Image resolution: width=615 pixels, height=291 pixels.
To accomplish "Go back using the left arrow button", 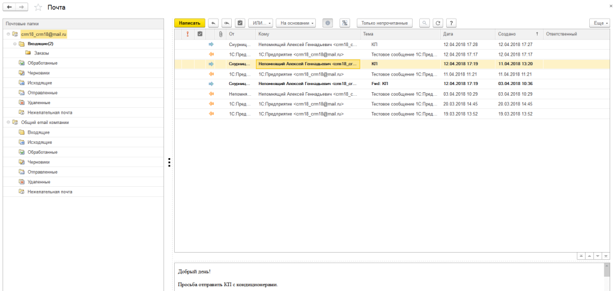I will [10, 7].
